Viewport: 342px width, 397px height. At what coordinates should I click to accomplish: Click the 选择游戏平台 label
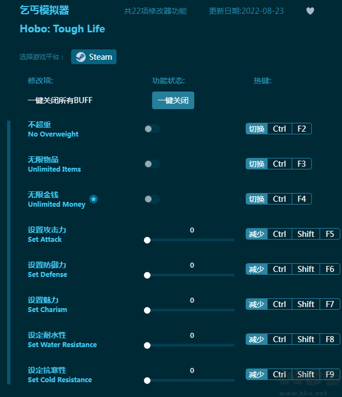pos(42,56)
